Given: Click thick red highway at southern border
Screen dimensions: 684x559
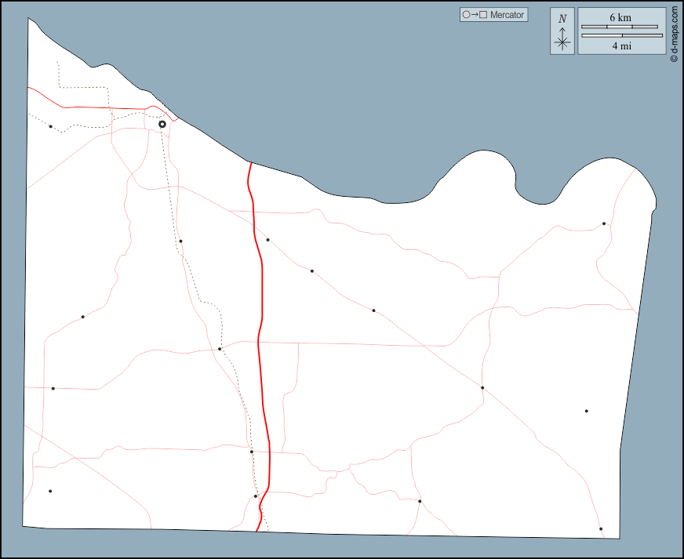Looking at the screenshot, I should pos(257,531).
